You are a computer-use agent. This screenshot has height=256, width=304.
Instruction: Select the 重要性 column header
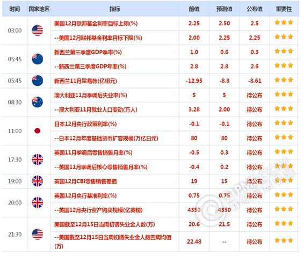[x=284, y=9]
